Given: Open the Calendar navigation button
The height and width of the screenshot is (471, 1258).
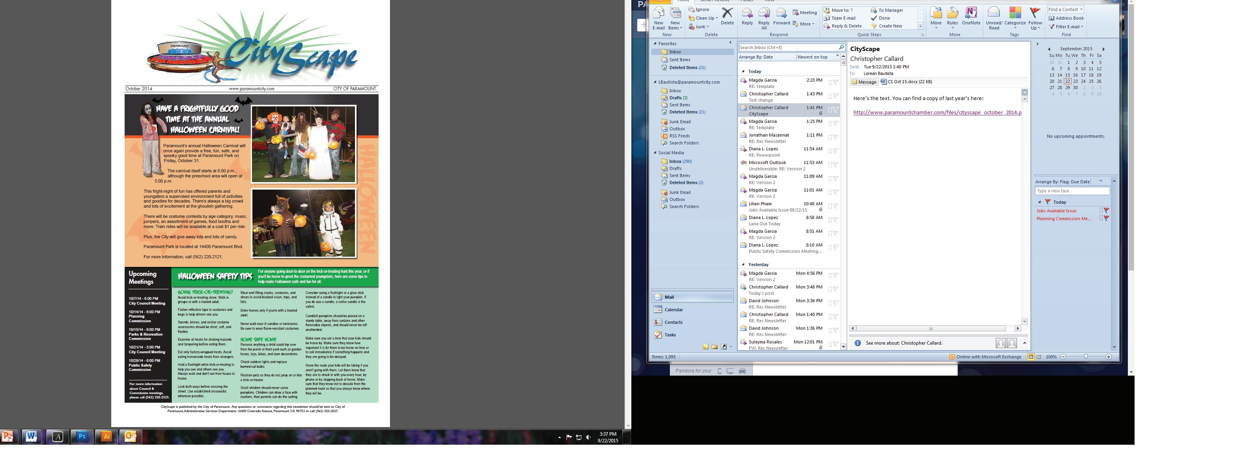Looking at the screenshot, I should (673, 310).
